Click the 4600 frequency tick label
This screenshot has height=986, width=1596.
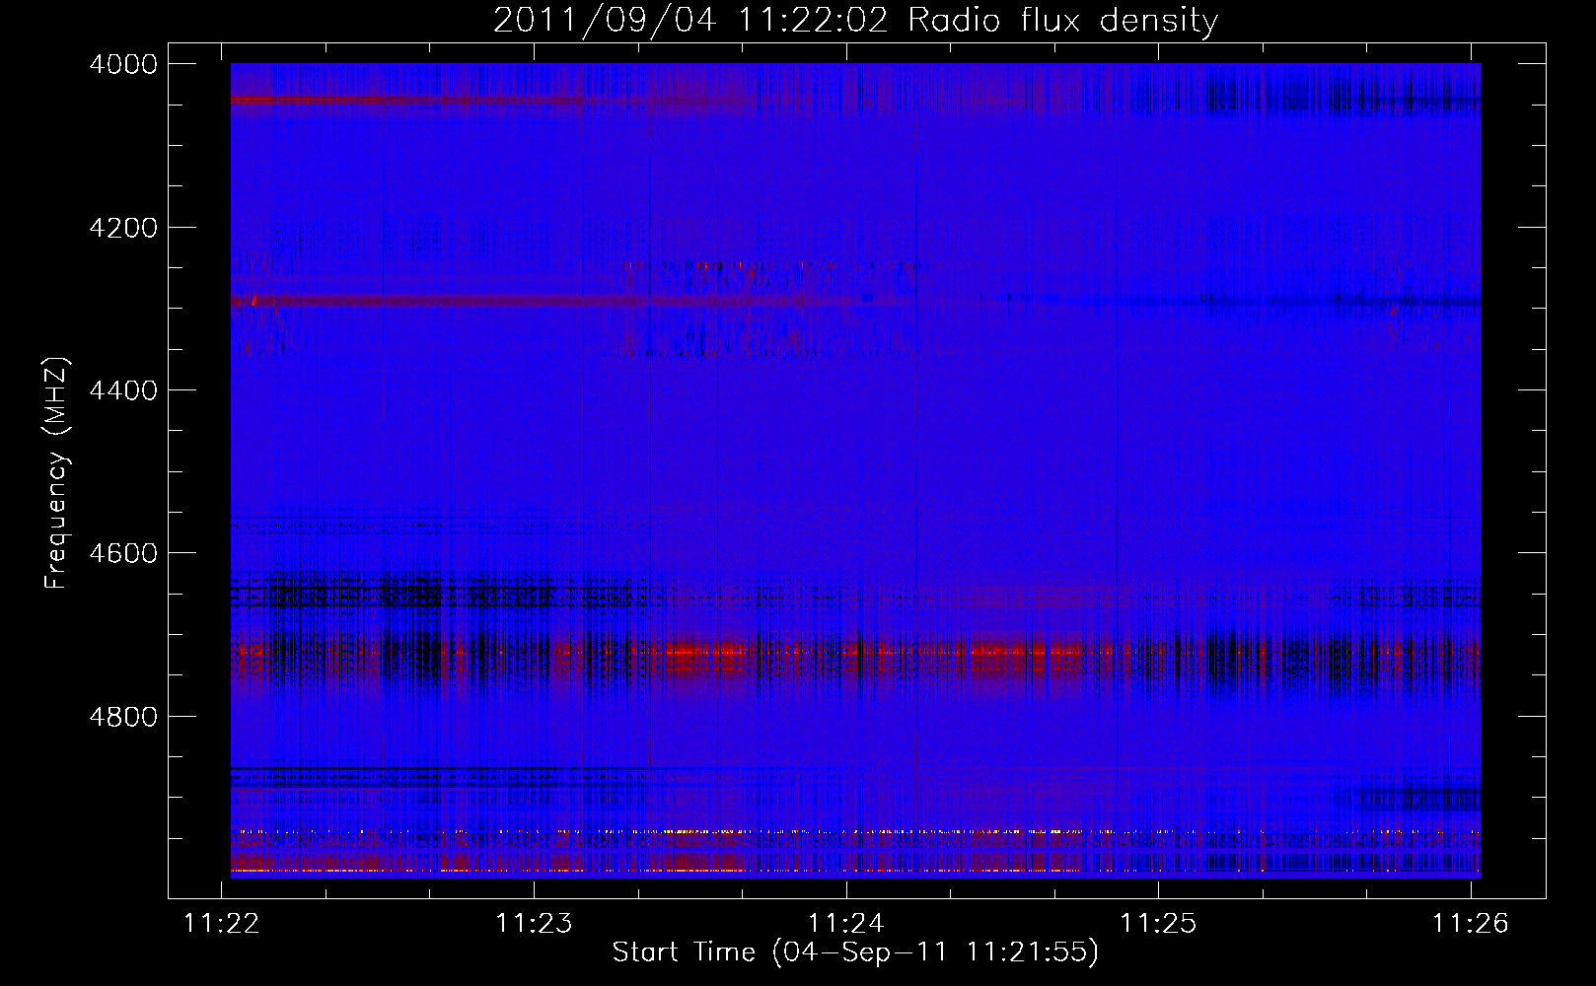(x=122, y=553)
